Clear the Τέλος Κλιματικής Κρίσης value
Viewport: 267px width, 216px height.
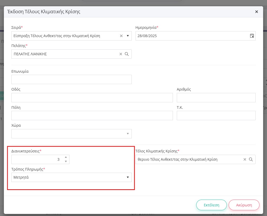245,159
